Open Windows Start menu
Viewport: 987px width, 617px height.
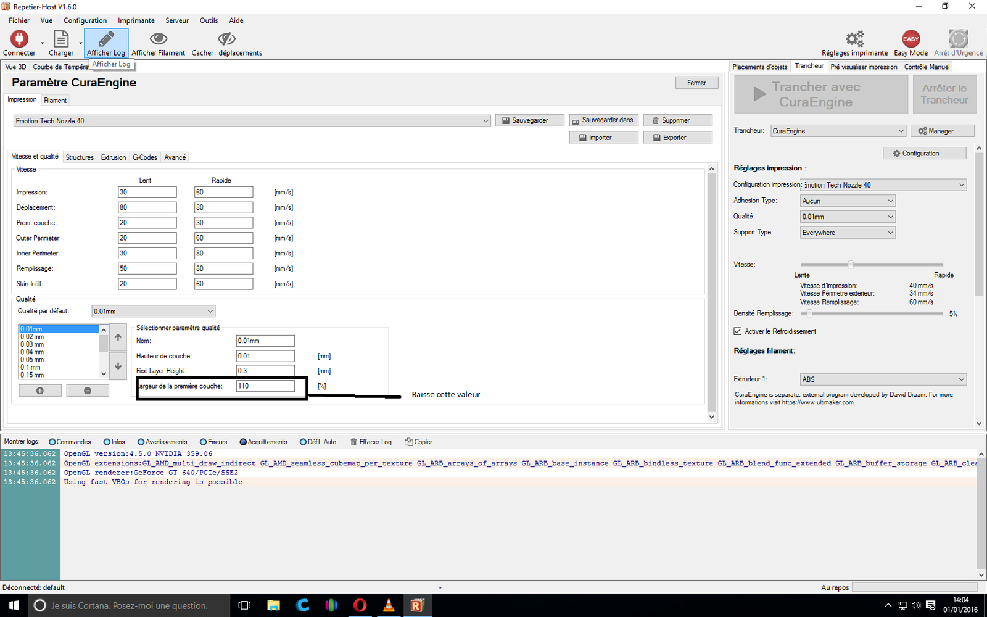point(14,605)
